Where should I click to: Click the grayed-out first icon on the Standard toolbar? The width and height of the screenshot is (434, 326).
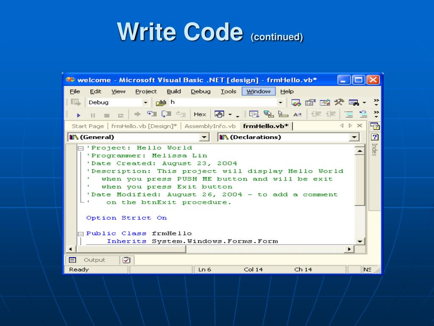(75, 102)
